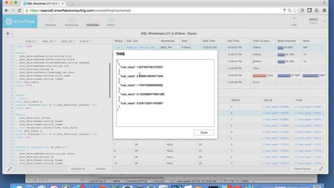Sort by the Bytes Scanned column header

(x=287, y=41)
